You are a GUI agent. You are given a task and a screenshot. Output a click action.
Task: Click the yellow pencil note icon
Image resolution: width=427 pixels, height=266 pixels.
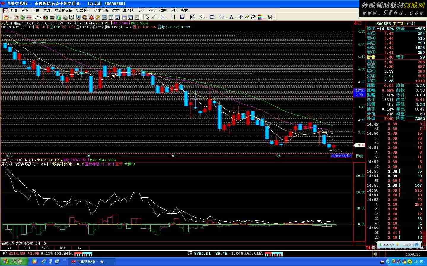(x=98, y=17)
